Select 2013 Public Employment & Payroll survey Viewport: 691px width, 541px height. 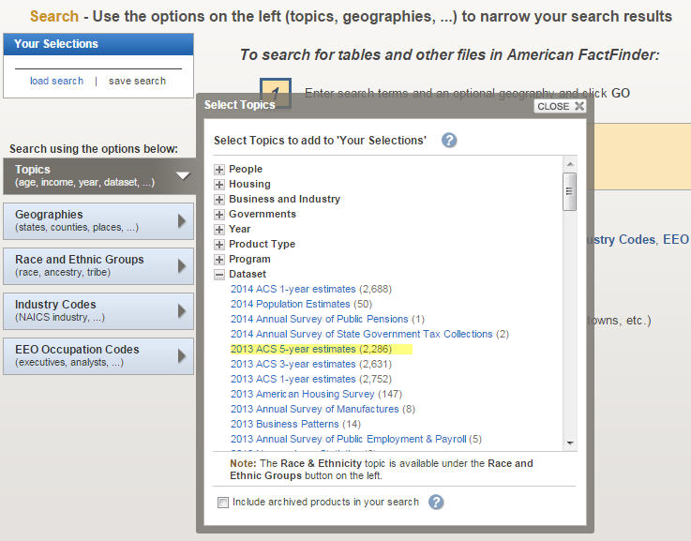tap(348, 439)
